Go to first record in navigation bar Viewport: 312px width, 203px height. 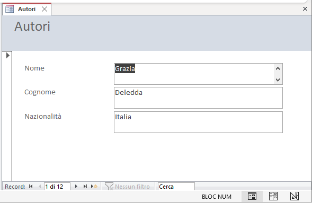coord(31,187)
